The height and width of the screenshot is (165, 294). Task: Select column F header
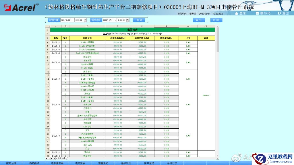pyautogui.click(x=167, y=26)
